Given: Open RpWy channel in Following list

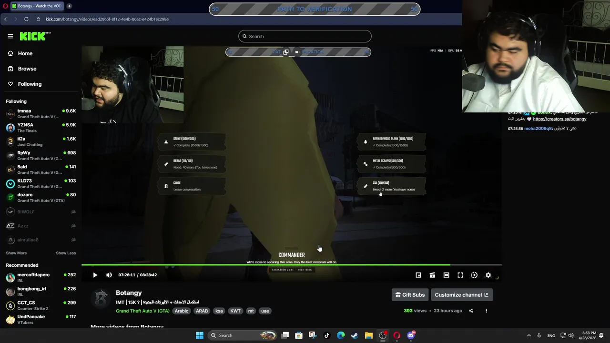Looking at the screenshot, I should (x=41, y=156).
